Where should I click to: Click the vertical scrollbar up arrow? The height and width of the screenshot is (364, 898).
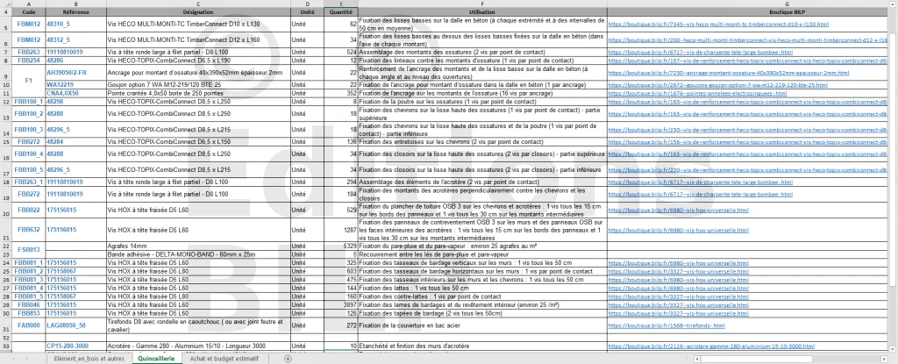893,4
